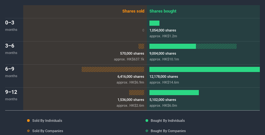Click the Shares bought column header
The height and width of the screenshot is (135, 265).
[x=163, y=11]
